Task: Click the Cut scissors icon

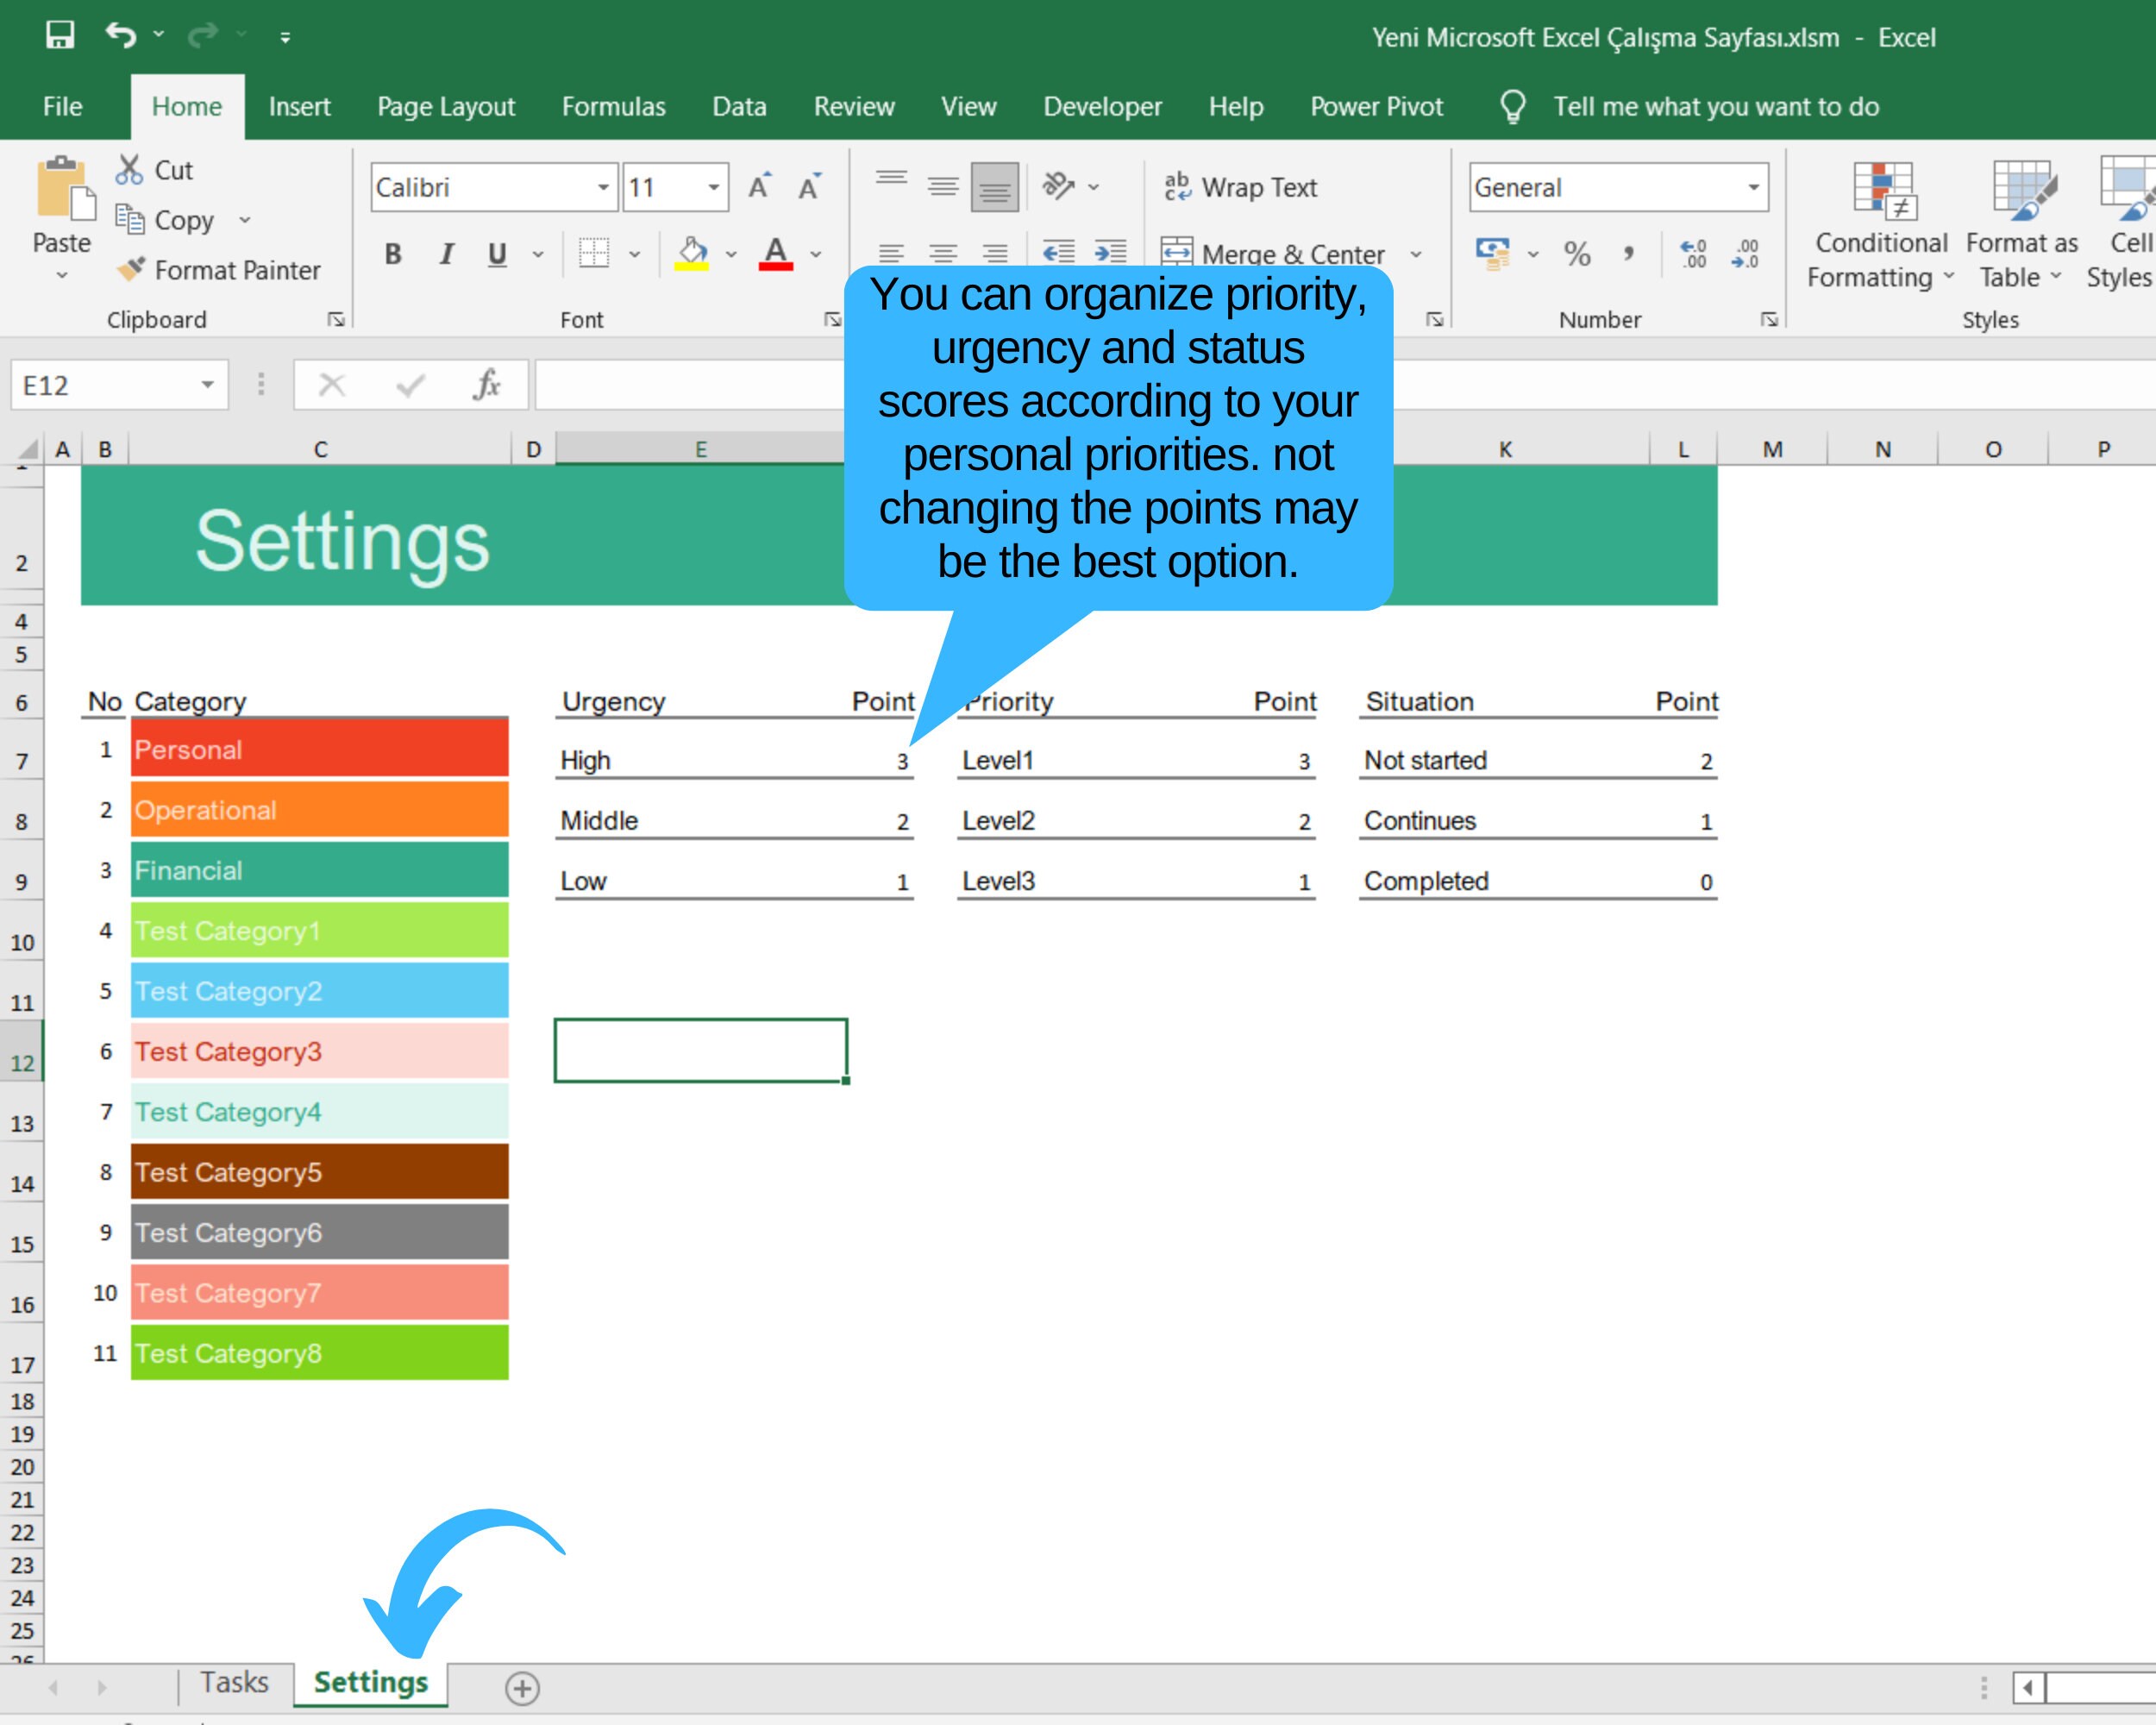Action: (x=129, y=170)
